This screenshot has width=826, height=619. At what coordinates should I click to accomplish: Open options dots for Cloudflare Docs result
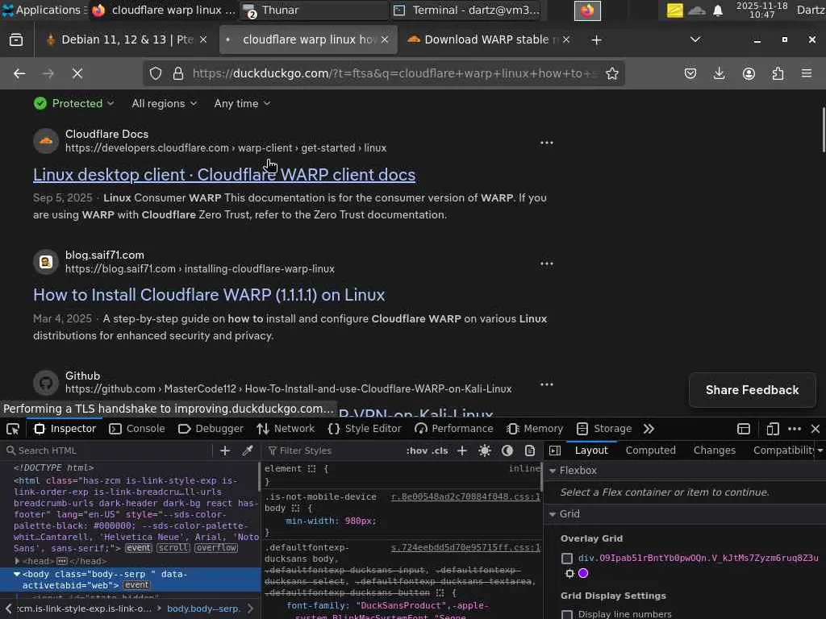pyautogui.click(x=547, y=143)
